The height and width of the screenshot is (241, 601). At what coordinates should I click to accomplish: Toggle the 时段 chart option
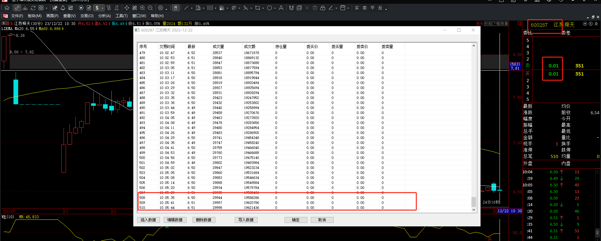click(x=488, y=24)
